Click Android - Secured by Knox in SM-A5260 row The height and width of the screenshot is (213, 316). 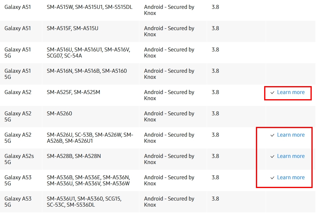tap(169, 117)
